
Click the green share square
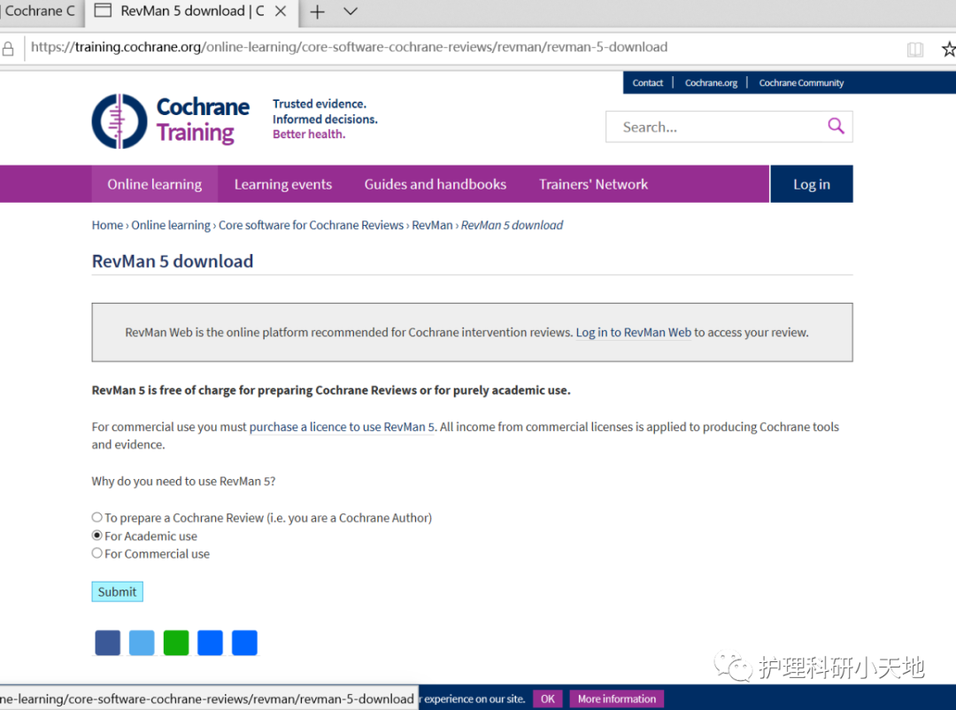(x=176, y=643)
